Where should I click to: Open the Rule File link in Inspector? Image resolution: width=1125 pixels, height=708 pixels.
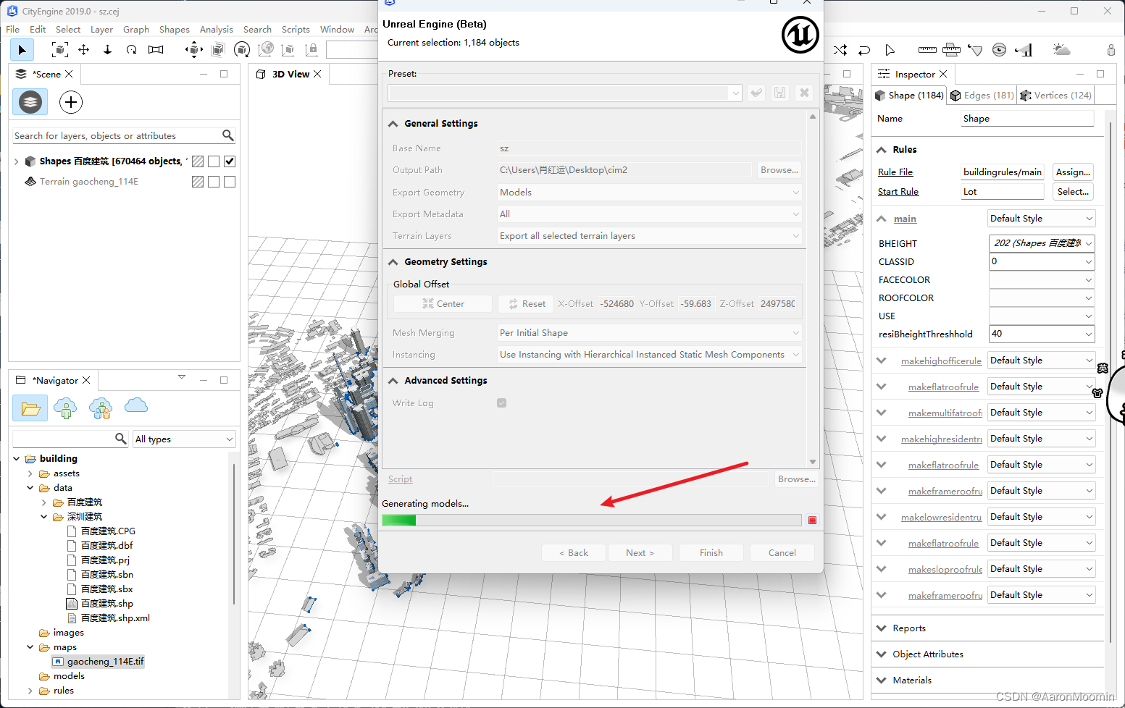pyautogui.click(x=895, y=172)
